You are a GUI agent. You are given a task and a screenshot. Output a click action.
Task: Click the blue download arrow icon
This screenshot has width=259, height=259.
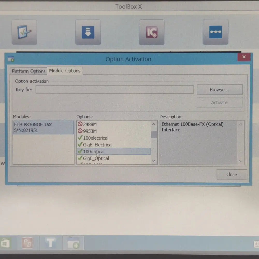[88, 32]
